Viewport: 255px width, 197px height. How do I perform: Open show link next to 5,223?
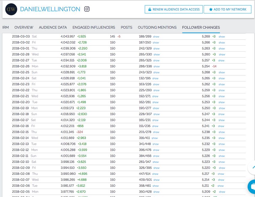[x=222, y=162]
